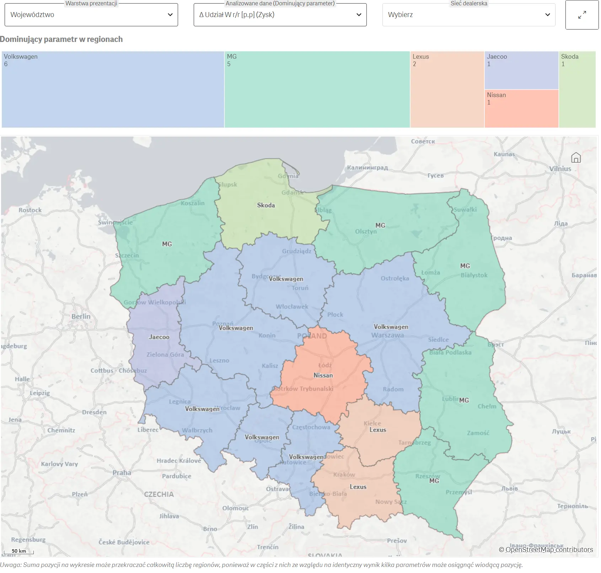Click the OpenStreetMap contributors link
Viewport: 601px width, 573px height.
(549, 550)
